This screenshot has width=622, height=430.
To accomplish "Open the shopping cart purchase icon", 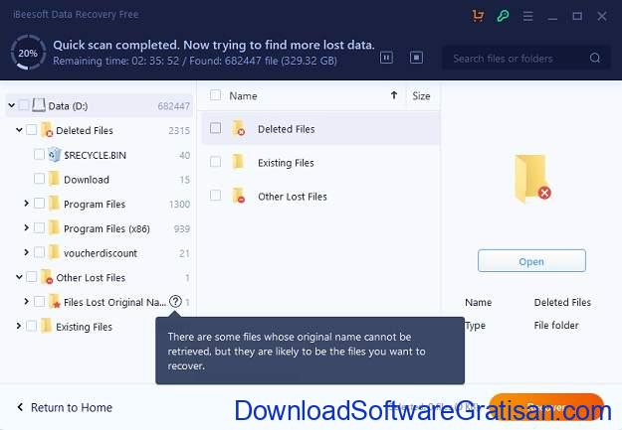I will [478, 16].
